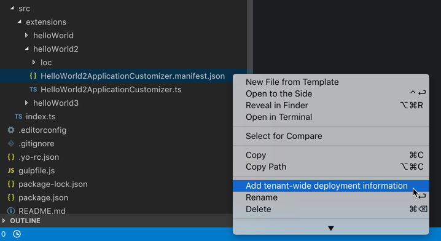
Task: Choose Open to the Side
Action: coord(330,93)
